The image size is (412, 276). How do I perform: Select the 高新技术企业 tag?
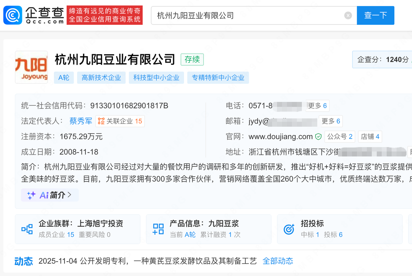click(x=101, y=77)
